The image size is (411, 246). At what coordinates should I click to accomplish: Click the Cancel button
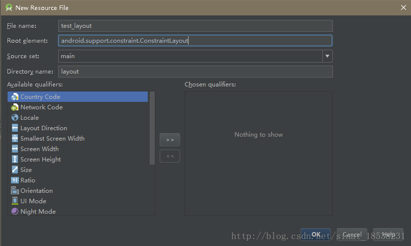[352, 235]
